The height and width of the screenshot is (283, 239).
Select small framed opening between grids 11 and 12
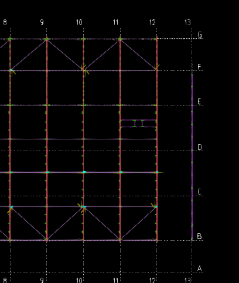coord(138,124)
